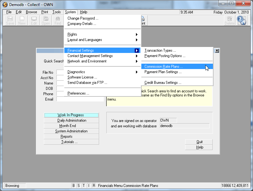Choose Change Password from System menu
253x191 pixels.
(103, 18)
